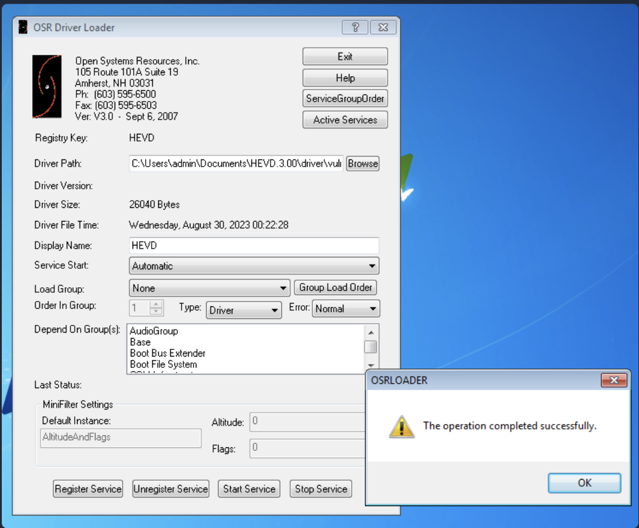The height and width of the screenshot is (528, 639).
Task: Click the OSR Driver Loader title icon
Action: 23,27
